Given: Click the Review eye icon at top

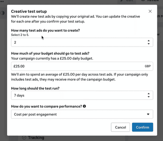Looking at the screenshot, I should click(143, 1).
